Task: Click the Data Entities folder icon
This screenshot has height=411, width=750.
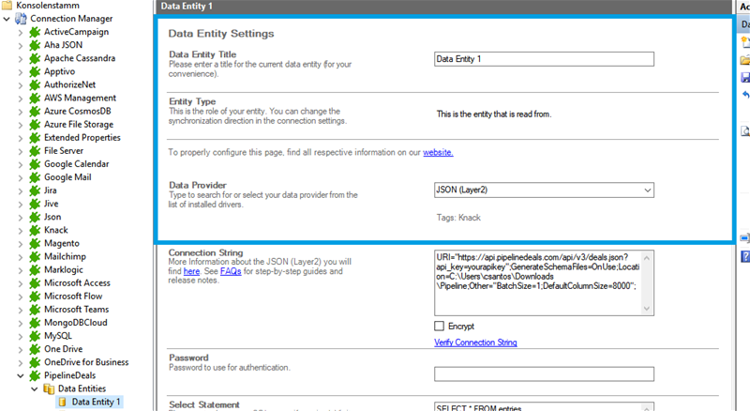Action: [50, 388]
